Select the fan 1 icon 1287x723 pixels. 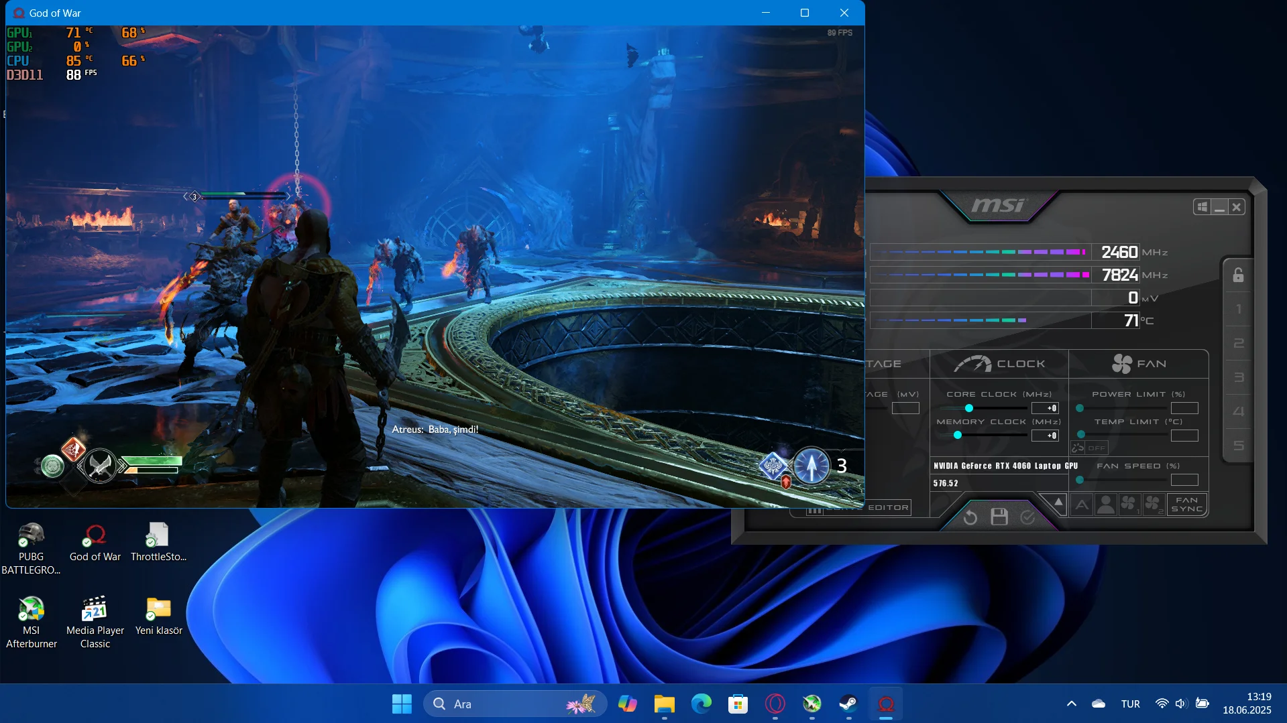pyautogui.click(x=1129, y=505)
